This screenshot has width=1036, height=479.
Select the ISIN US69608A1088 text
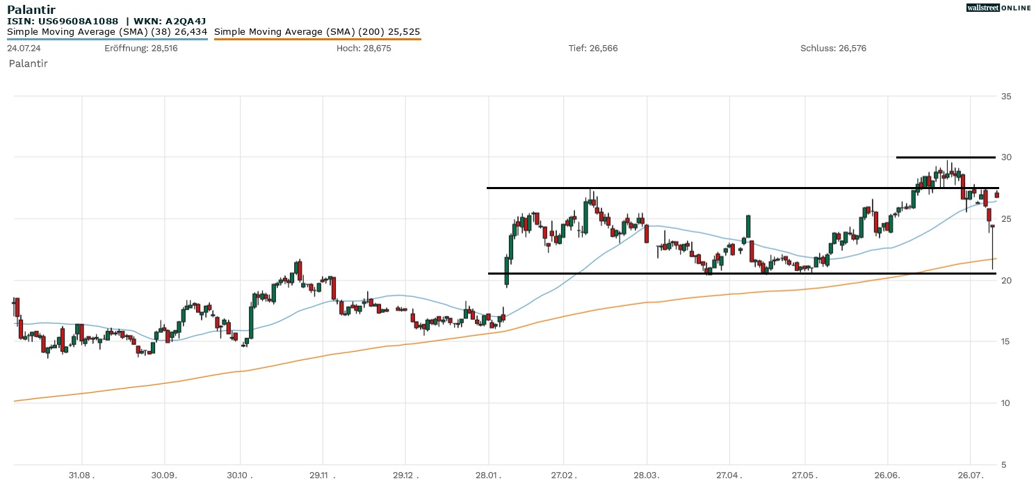pyautogui.click(x=63, y=22)
